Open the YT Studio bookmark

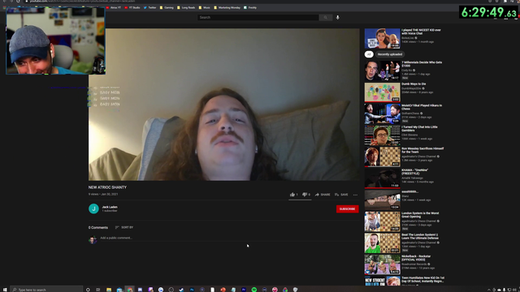point(132,7)
